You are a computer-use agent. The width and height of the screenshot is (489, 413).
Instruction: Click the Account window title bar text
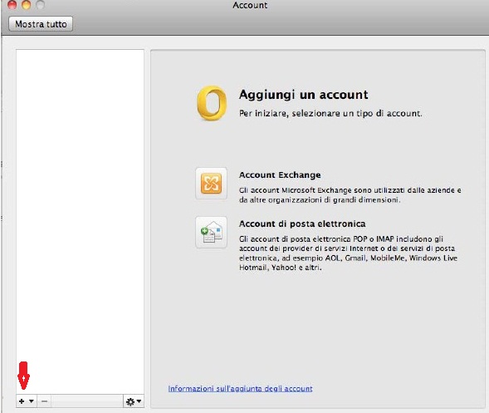tap(250, 5)
